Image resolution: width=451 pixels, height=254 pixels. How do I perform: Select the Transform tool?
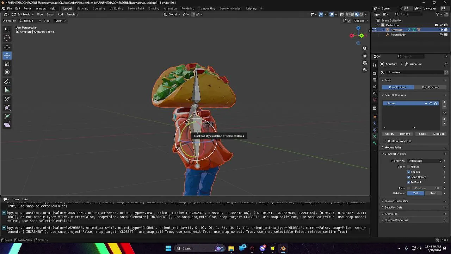tap(7, 72)
